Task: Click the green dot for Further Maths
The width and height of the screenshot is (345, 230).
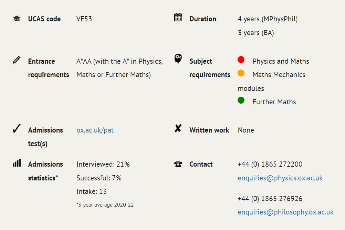Action: click(241, 100)
